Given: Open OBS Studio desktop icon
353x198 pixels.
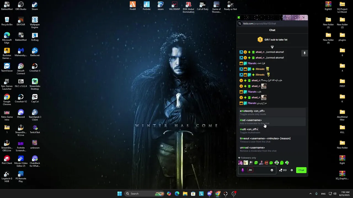Looking at the screenshot, I should (21, 6).
